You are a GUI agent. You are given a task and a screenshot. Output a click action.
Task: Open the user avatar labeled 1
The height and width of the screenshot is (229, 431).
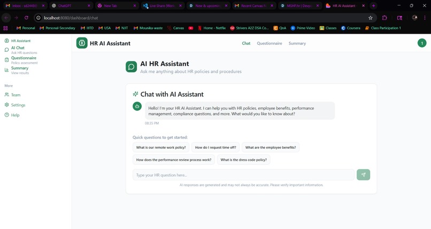(422, 43)
